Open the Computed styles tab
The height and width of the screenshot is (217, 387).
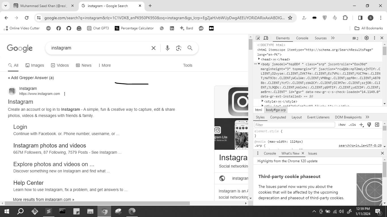(x=278, y=117)
